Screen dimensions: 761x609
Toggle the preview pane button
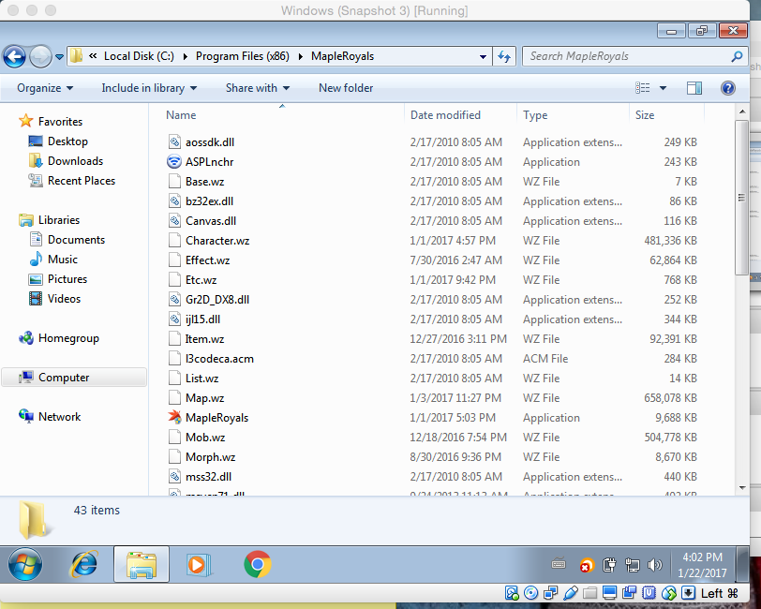click(694, 88)
